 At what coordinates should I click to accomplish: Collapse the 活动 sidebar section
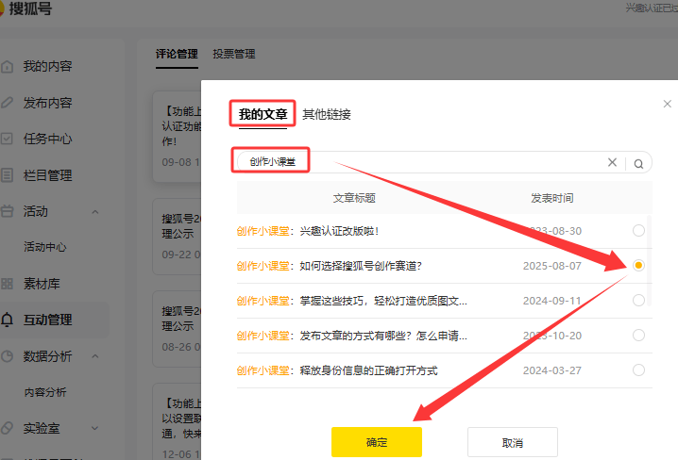click(x=95, y=212)
